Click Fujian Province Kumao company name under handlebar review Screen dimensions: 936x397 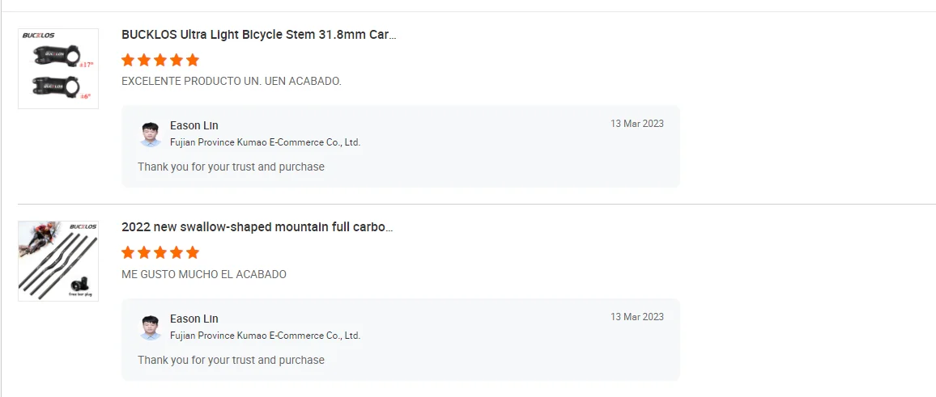[x=265, y=336]
